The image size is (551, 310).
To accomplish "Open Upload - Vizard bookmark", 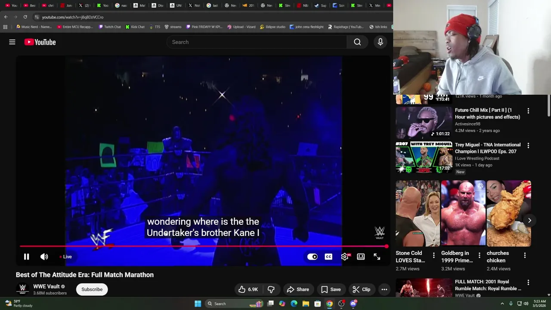I will (x=241, y=27).
